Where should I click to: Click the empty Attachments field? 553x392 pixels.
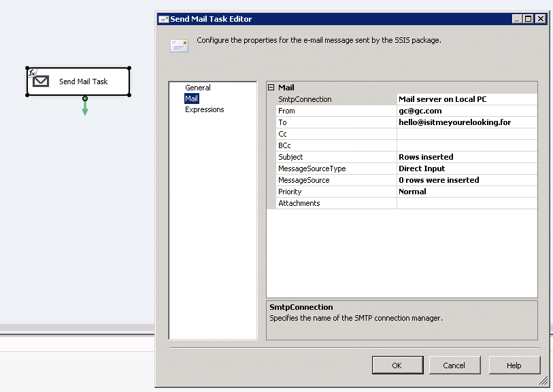click(467, 203)
